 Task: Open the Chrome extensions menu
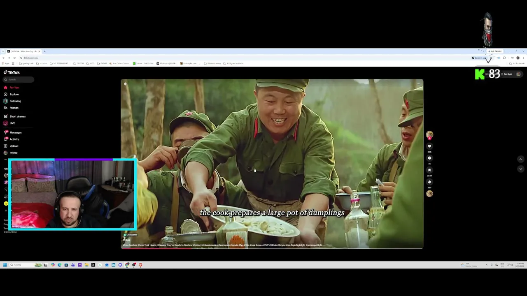(504, 58)
